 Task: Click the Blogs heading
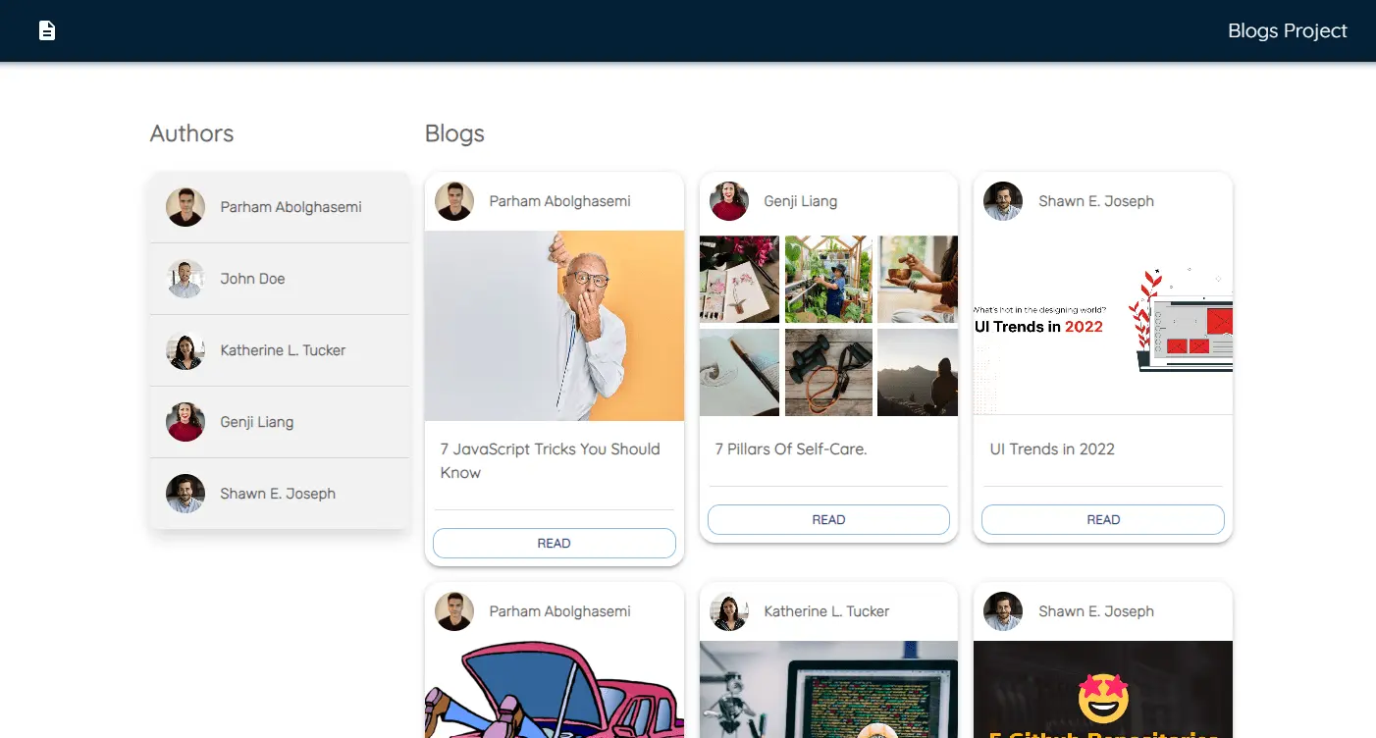click(454, 133)
